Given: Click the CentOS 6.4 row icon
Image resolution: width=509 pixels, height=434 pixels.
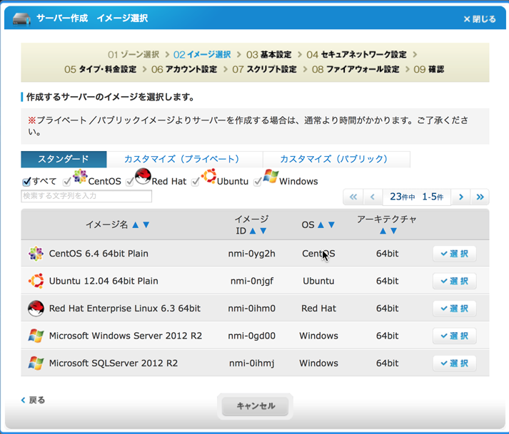Looking at the screenshot, I should [x=36, y=254].
